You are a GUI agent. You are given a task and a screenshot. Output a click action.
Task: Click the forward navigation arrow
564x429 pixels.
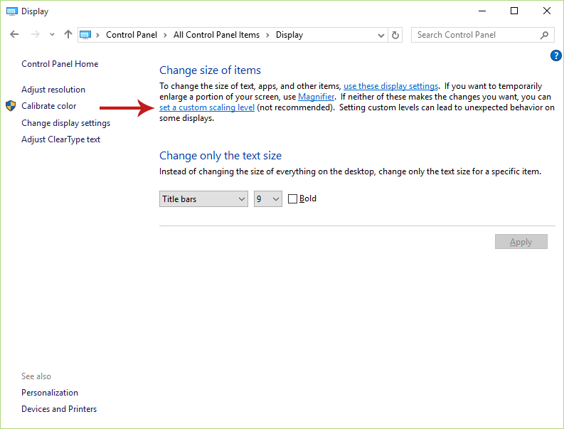(36, 35)
